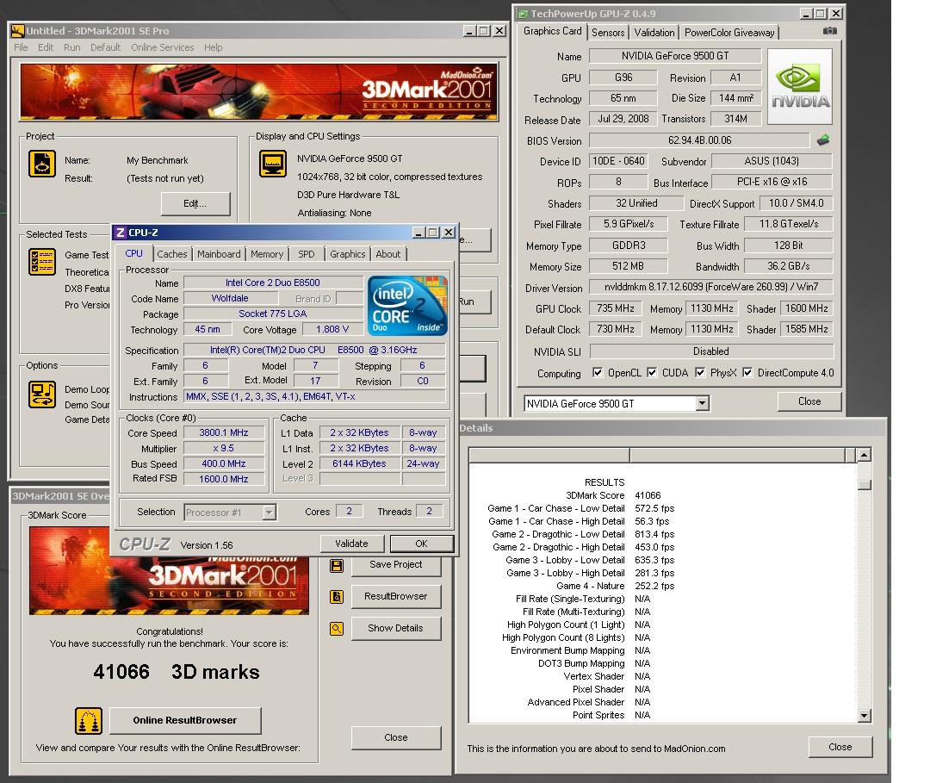Click the GPU Clock 735 MHz field
Image resolution: width=930 pixels, height=783 pixels.
(616, 308)
